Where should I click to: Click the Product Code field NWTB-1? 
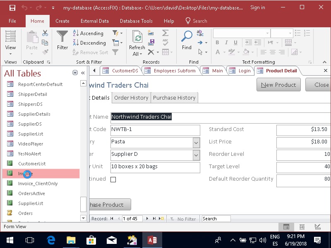pos(155,130)
